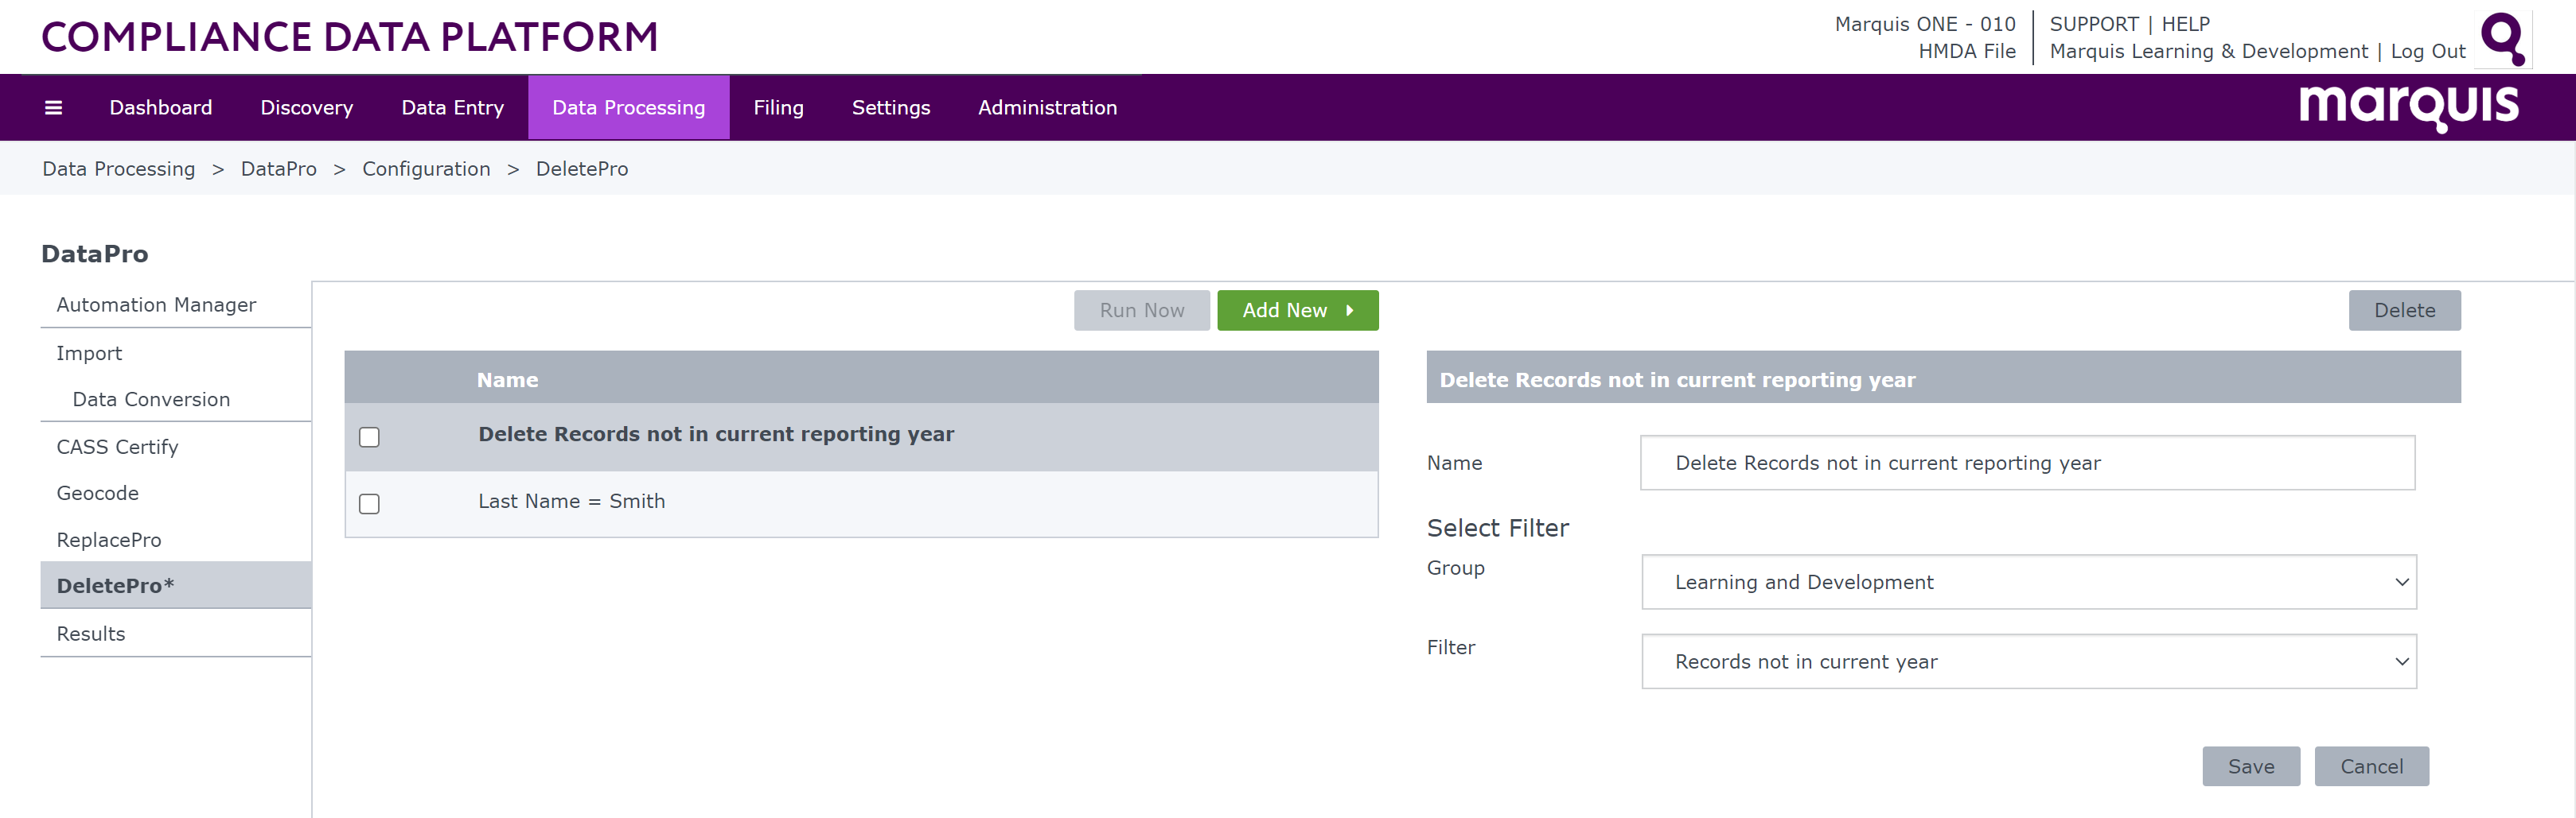Go to the Administration tab

[x=1047, y=108]
